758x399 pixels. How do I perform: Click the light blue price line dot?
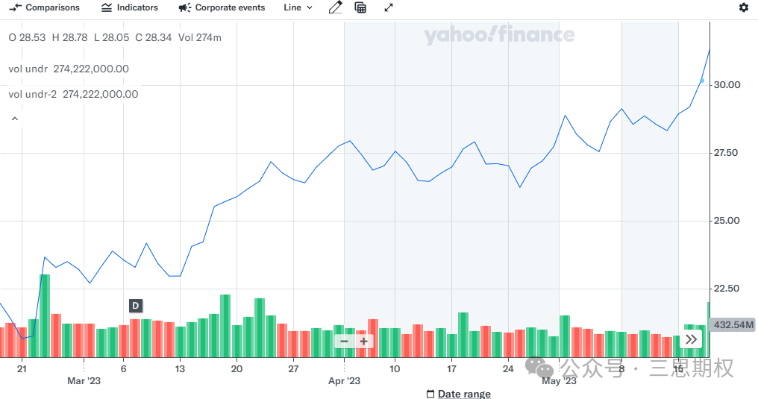[702, 81]
